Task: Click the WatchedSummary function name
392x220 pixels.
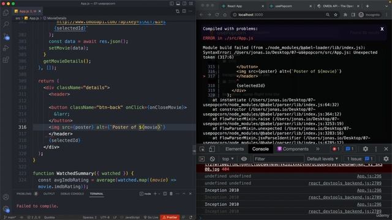Action: [75, 174]
